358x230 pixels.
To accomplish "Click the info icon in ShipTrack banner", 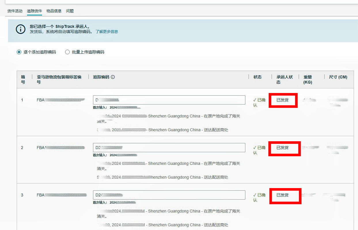I will [x=20, y=29].
